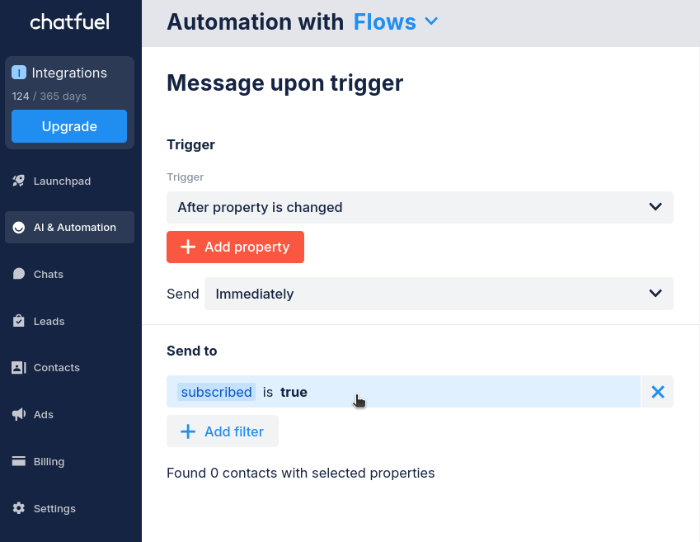
Task: Click the Billing card icon
Action: coord(19,461)
